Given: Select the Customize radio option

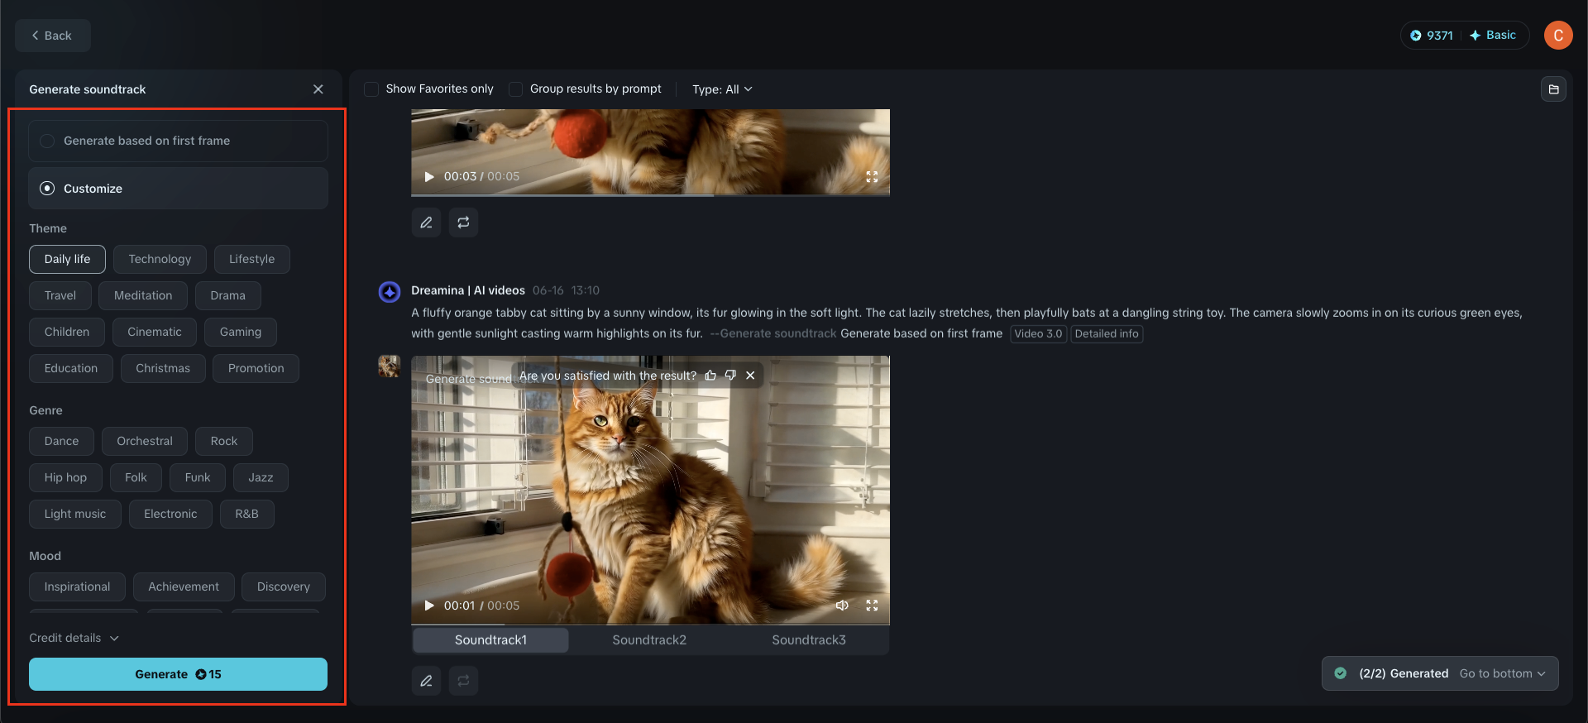Looking at the screenshot, I should 178,189.
